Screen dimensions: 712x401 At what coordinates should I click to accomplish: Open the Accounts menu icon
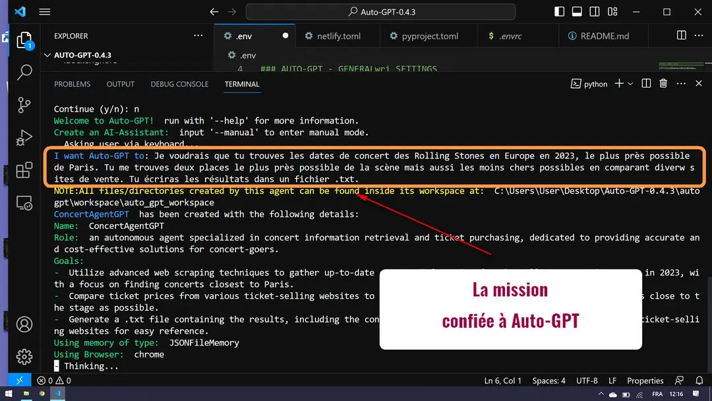point(24,324)
